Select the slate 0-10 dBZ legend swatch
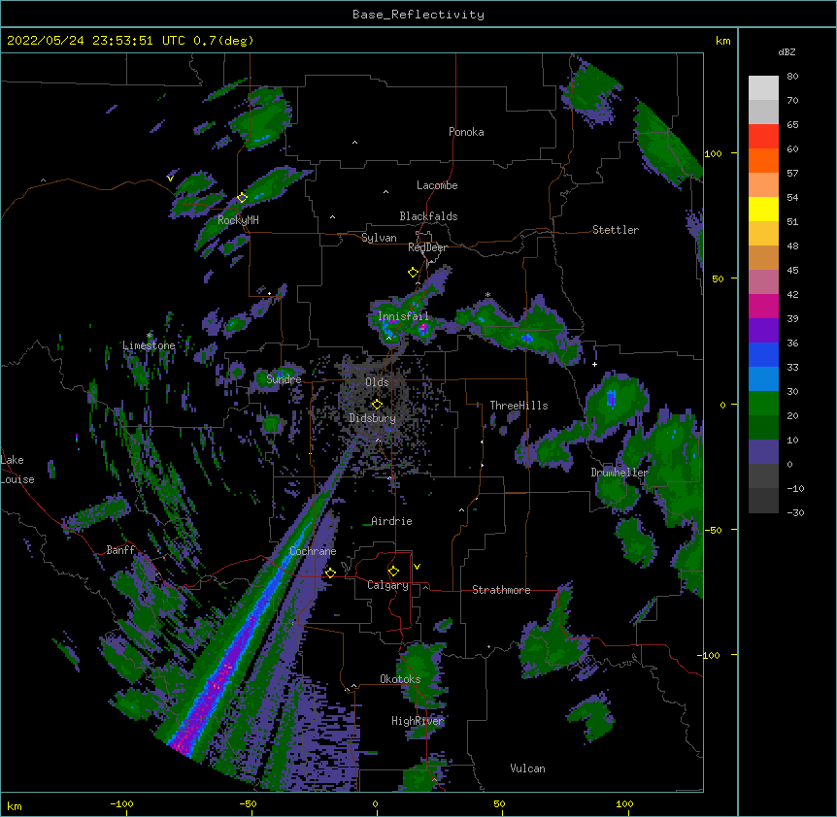Image resolution: width=837 pixels, height=817 pixels. [763, 452]
